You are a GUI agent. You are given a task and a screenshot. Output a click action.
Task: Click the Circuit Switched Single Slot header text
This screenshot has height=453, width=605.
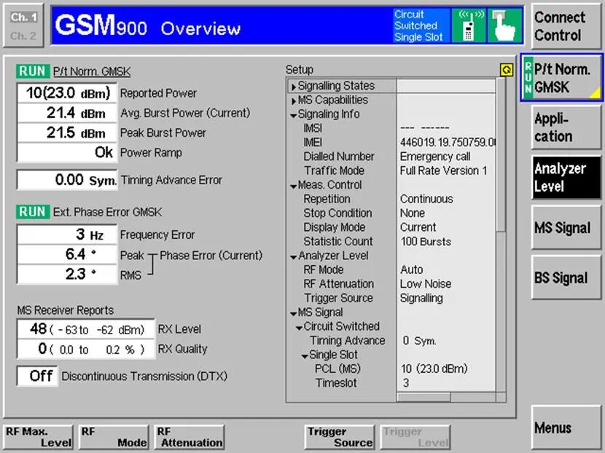tap(418, 25)
